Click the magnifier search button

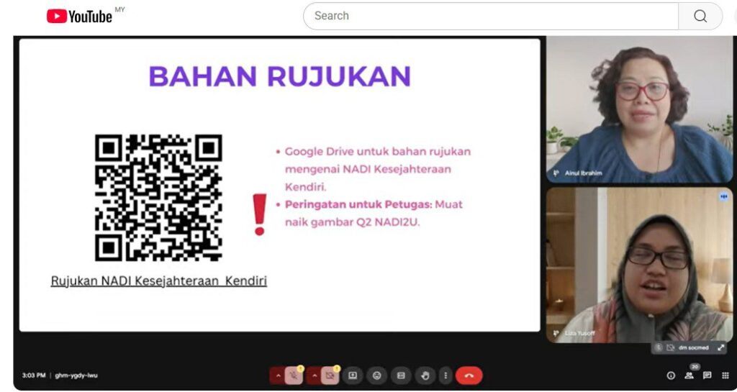pos(700,16)
